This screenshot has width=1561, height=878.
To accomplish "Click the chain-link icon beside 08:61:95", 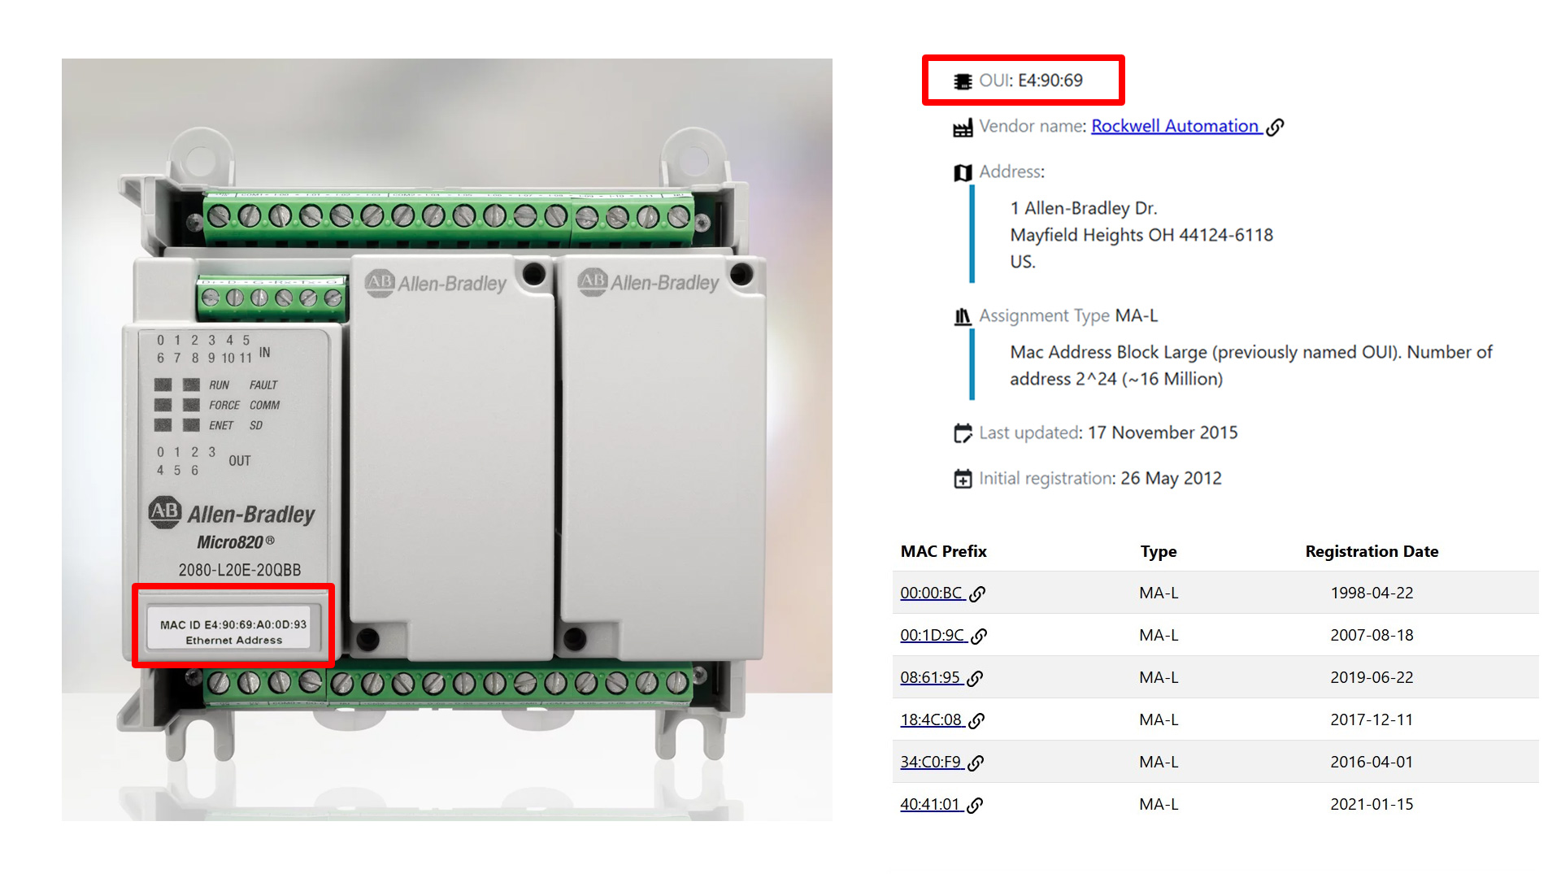I will (x=976, y=679).
